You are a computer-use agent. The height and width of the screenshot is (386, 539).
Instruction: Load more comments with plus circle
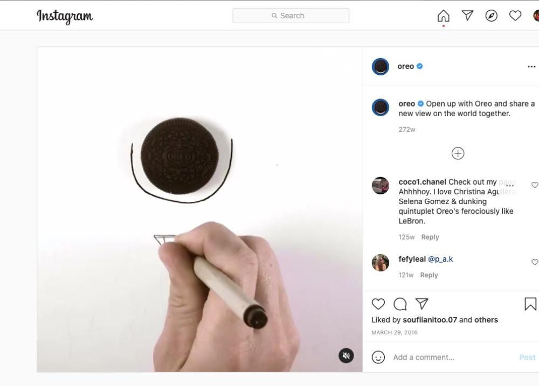[x=458, y=153]
